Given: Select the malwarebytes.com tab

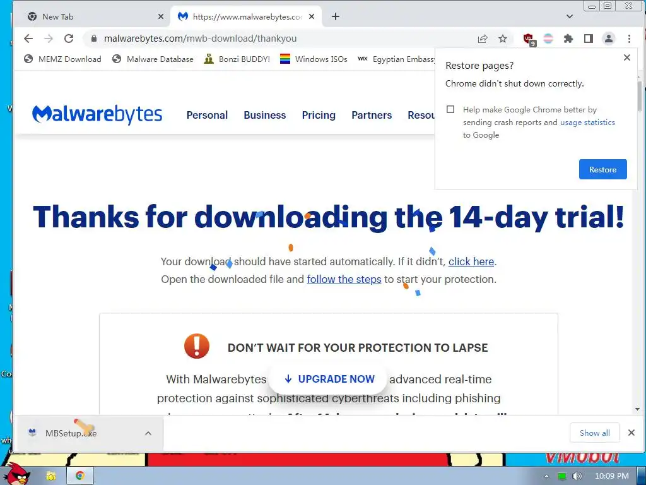Looking at the screenshot, I should 247,16.
